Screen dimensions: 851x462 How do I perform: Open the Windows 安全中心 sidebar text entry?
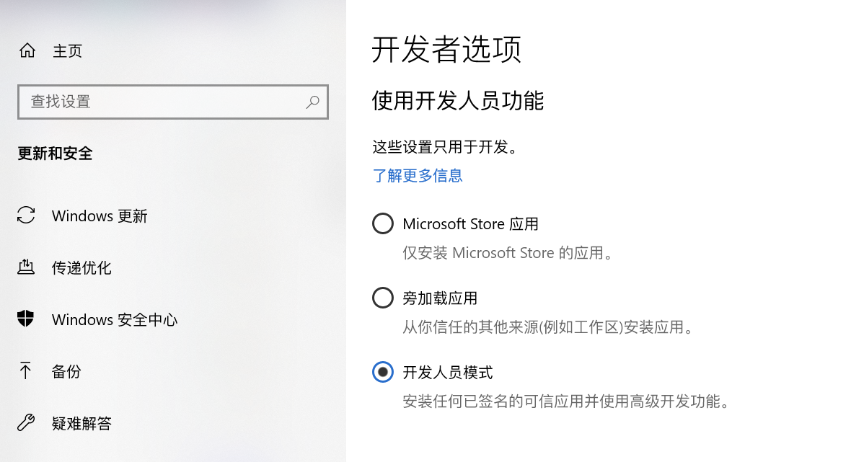(x=115, y=320)
